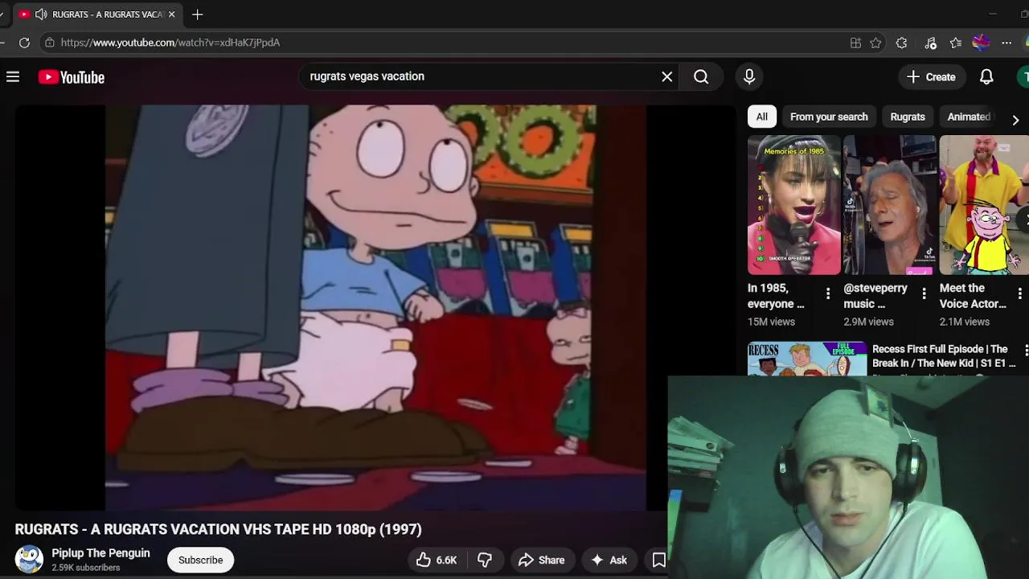Clear the search box with the X

(x=666, y=76)
